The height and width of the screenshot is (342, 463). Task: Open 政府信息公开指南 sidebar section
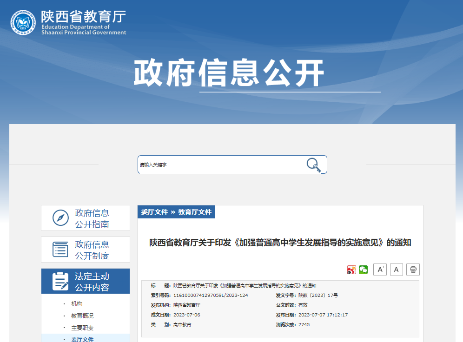coord(86,218)
